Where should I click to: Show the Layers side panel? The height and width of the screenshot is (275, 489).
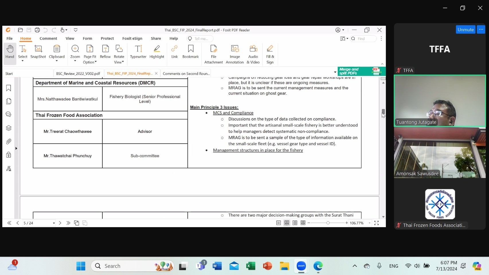9,128
